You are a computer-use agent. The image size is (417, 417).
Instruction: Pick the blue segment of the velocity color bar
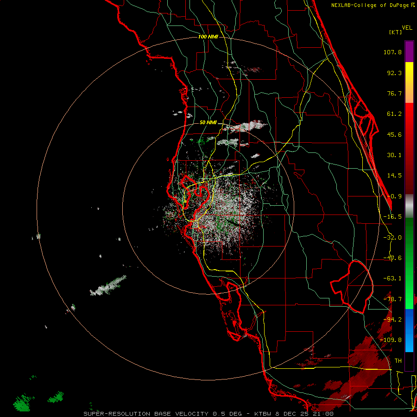pyautogui.click(x=409, y=330)
